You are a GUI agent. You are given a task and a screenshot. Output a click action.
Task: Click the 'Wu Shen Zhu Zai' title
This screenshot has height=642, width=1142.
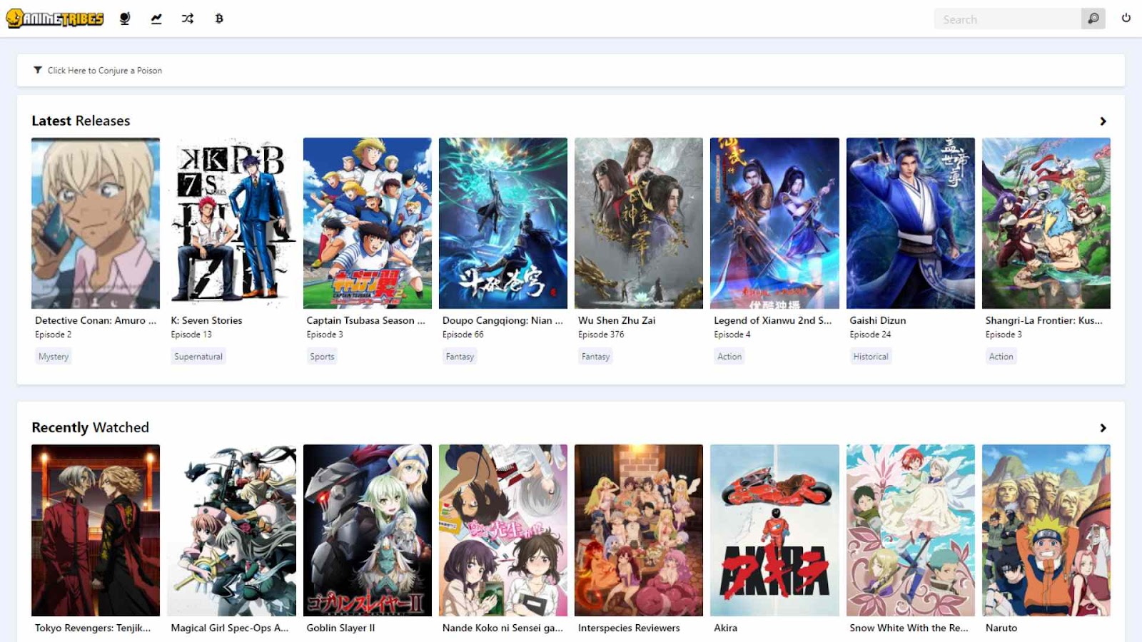617,321
